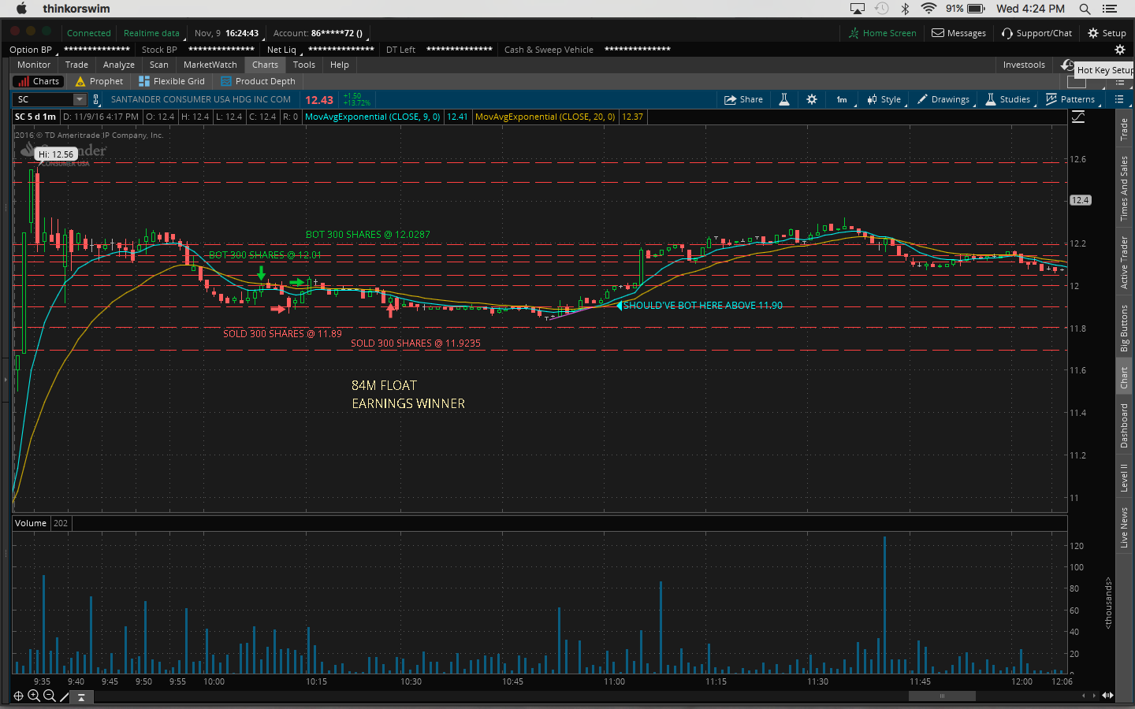Click the account info bar gear icon
The height and width of the screenshot is (709, 1135).
point(1119,50)
